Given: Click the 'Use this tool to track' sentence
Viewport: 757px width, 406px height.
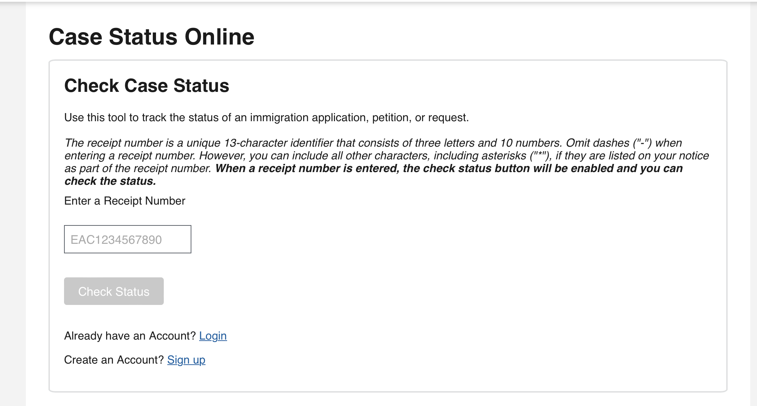Looking at the screenshot, I should coord(266,117).
